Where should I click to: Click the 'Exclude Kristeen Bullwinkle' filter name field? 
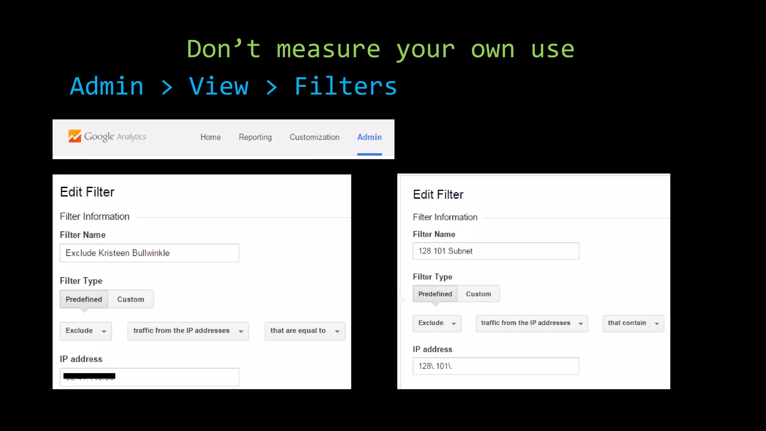(x=149, y=253)
